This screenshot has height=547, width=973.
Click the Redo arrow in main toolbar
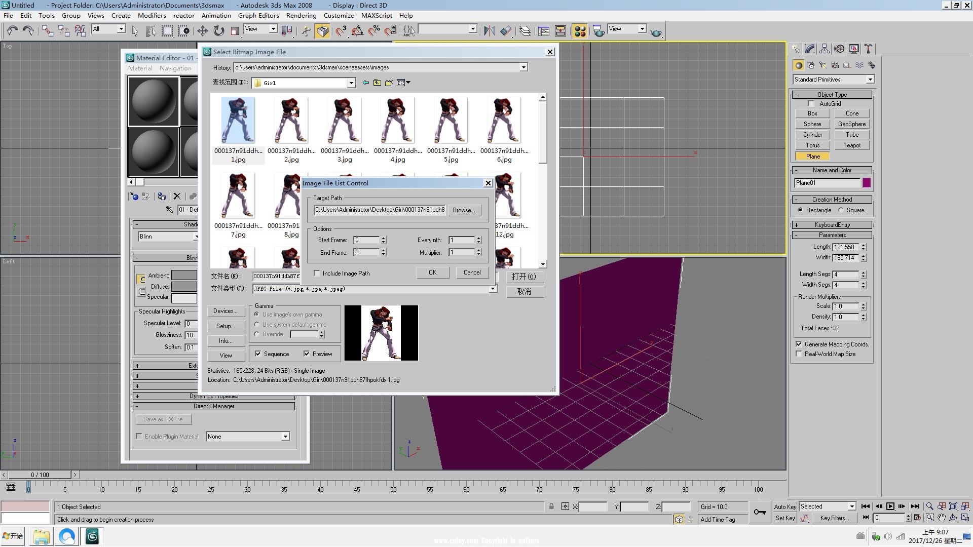(28, 31)
